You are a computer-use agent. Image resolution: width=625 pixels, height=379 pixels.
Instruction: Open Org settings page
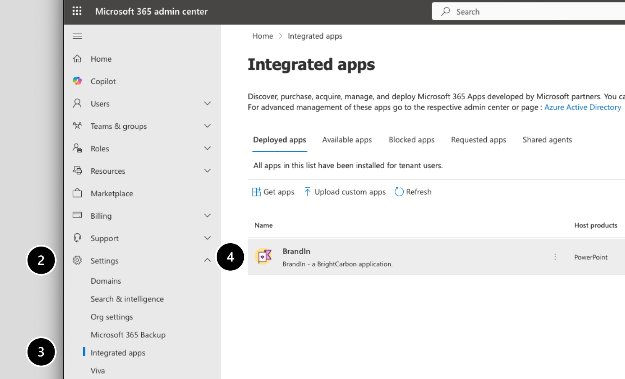(112, 317)
